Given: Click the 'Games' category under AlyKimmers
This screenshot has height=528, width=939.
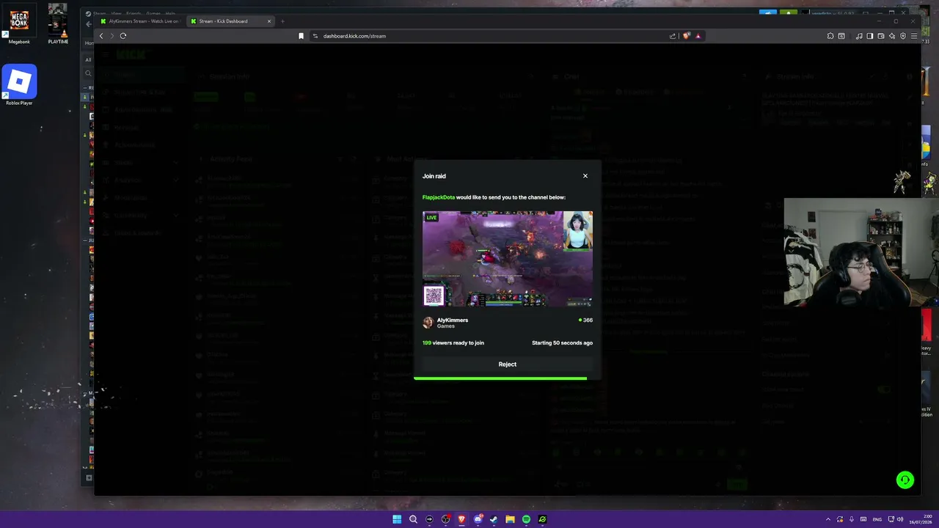Looking at the screenshot, I should (x=446, y=326).
